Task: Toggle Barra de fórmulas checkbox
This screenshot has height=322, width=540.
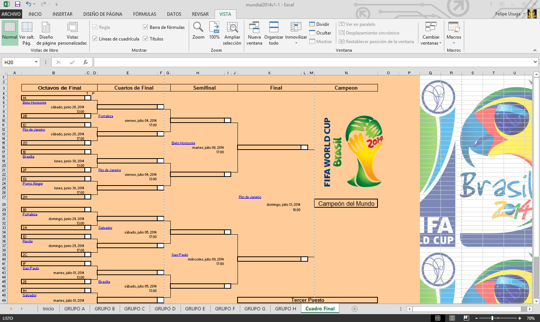Action: click(145, 27)
